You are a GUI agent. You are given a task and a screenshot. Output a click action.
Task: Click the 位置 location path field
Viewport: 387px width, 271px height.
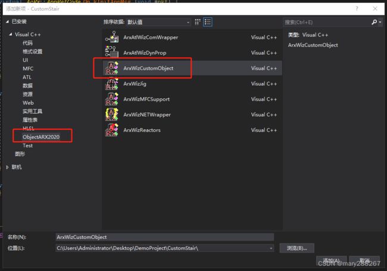pyautogui.click(x=164, y=248)
